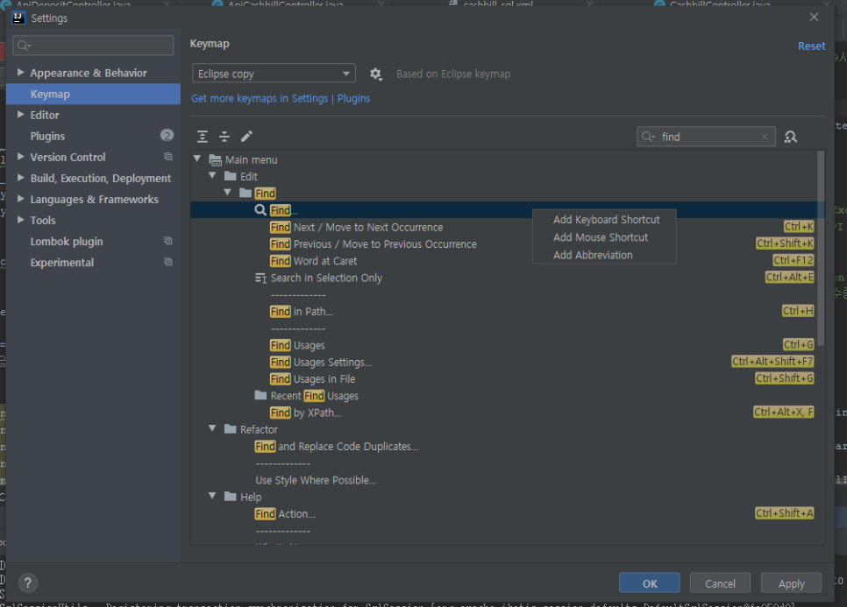This screenshot has width=847, height=607.
Task: Collapse the Edit tree node
Action: point(213,176)
